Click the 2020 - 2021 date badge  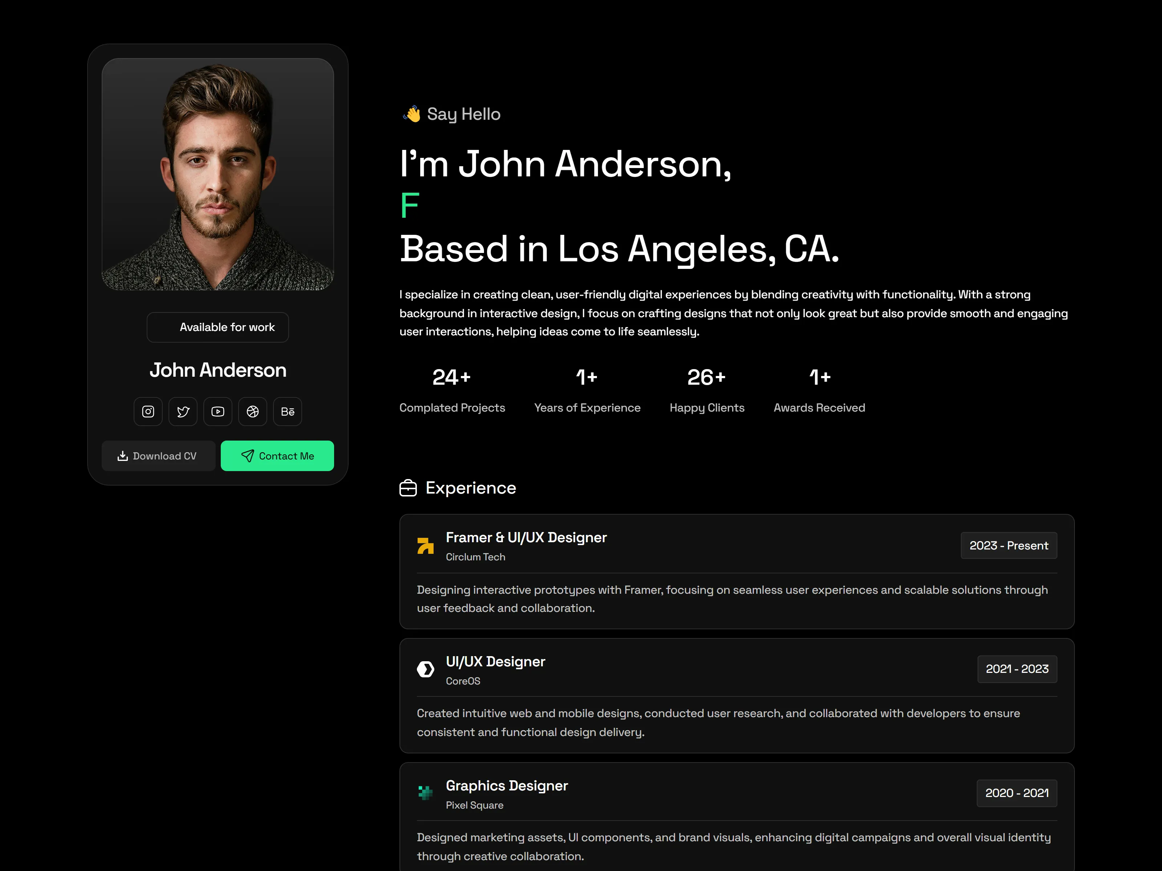pos(1017,793)
